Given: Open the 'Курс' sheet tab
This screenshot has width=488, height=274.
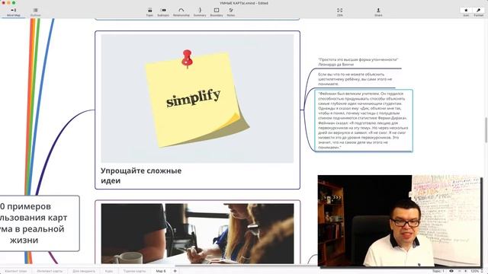Looking at the screenshot, I should pos(109,271).
